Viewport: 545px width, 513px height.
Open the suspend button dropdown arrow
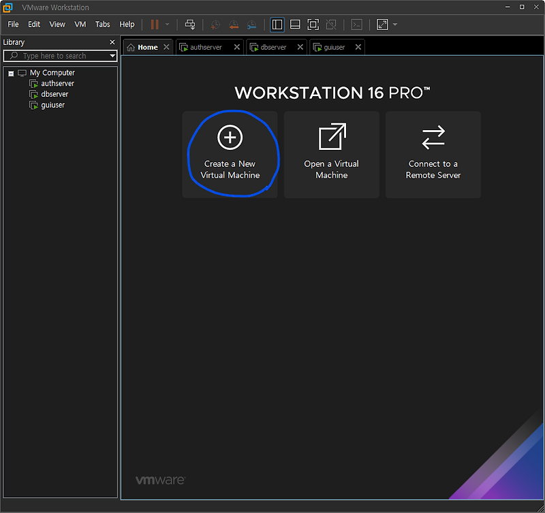pos(168,25)
